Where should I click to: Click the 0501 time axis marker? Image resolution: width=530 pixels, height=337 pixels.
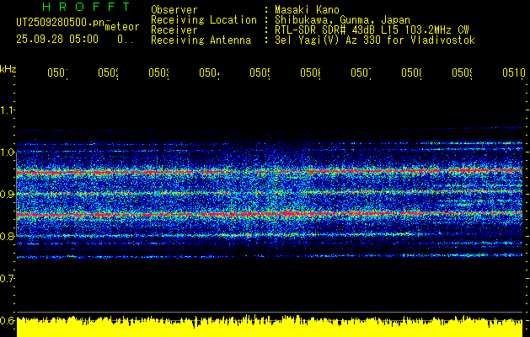(x=57, y=72)
